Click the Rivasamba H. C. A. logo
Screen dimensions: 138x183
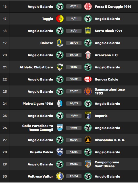88,140
